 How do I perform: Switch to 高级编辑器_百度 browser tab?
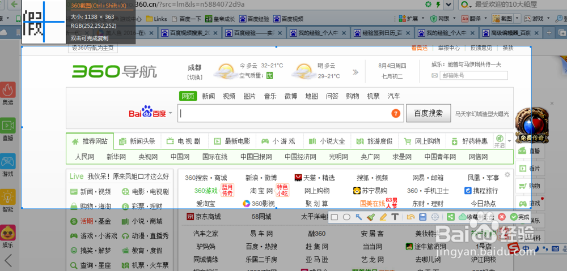pyautogui.click(x=511, y=33)
